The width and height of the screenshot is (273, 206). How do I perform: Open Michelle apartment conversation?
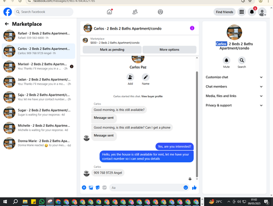click(38, 128)
